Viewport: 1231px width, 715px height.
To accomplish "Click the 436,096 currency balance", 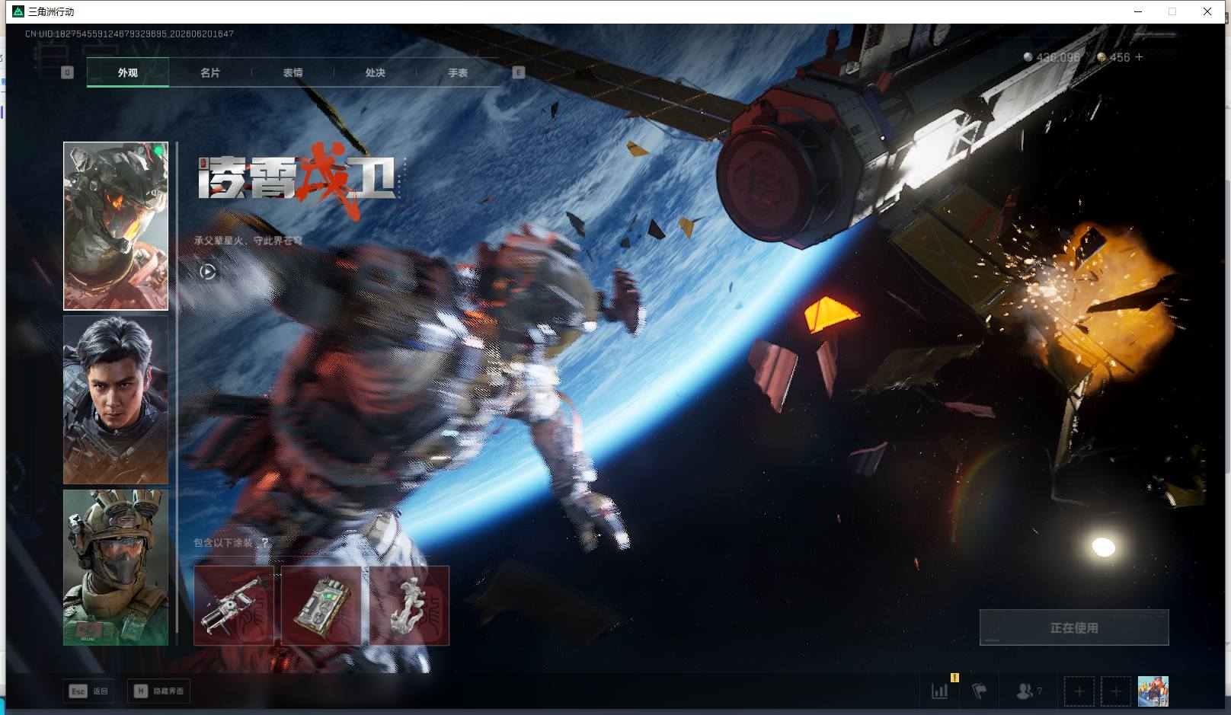I will click(1058, 58).
